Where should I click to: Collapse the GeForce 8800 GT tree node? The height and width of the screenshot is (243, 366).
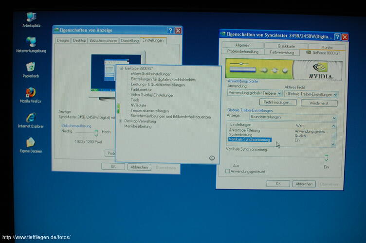click(121, 68)
